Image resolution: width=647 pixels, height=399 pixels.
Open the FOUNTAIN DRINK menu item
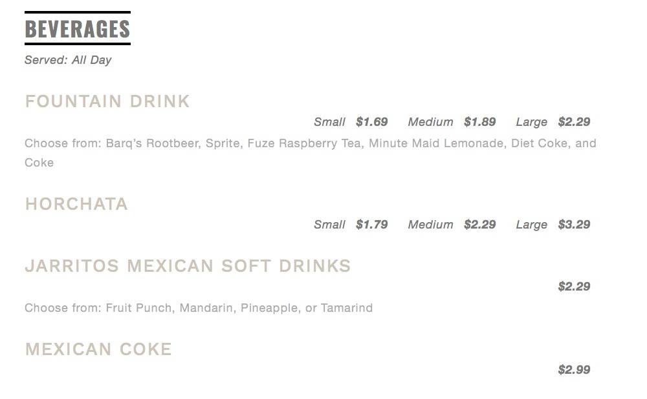point(107,101)
